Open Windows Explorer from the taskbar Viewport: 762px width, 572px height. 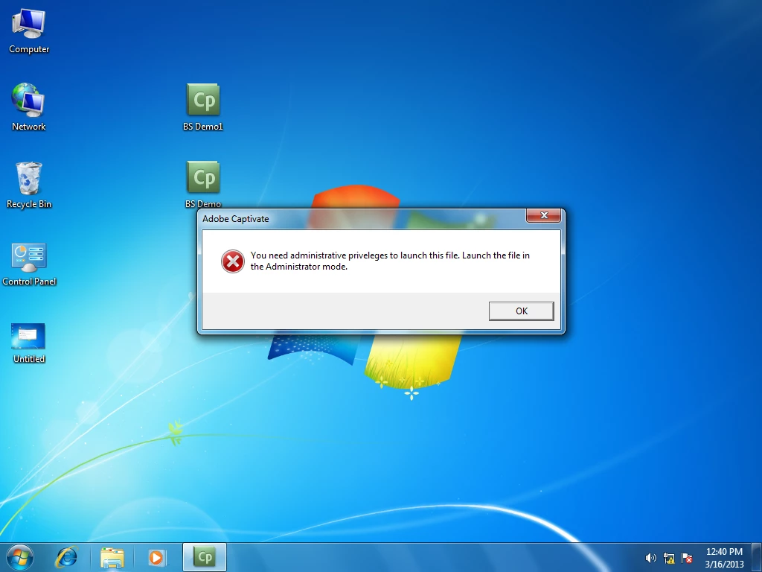point(112,557)
